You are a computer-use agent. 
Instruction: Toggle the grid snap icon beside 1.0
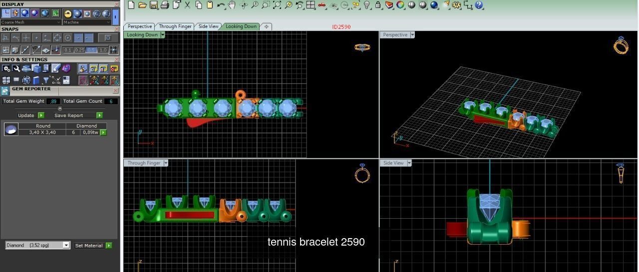pos(113,50)
